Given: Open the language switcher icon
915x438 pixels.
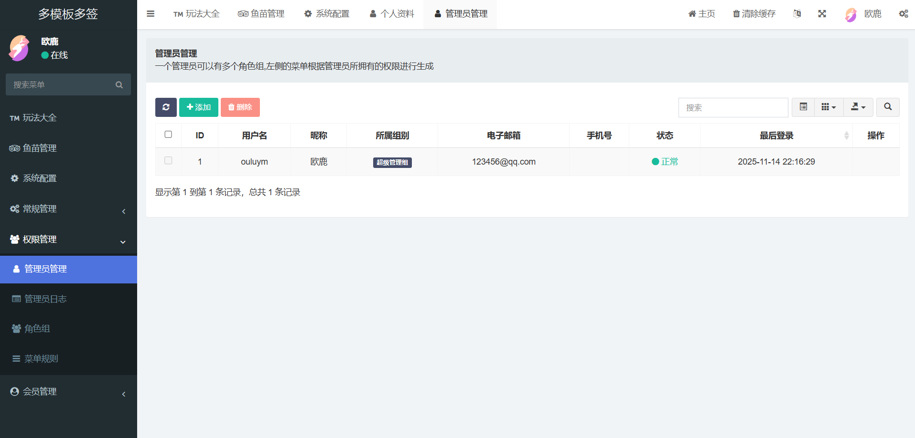Looking at the screenshot, I should tap(797, 14).
